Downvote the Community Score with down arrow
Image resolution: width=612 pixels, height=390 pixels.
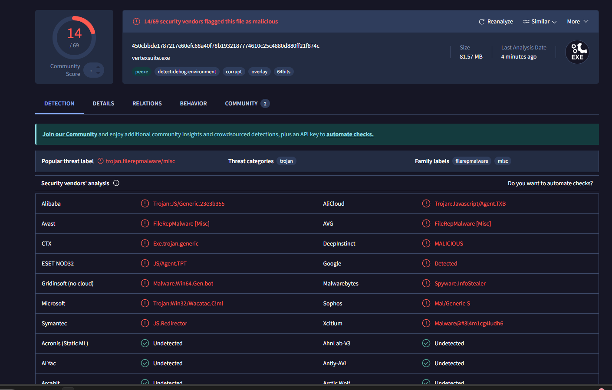coord(99,73)
